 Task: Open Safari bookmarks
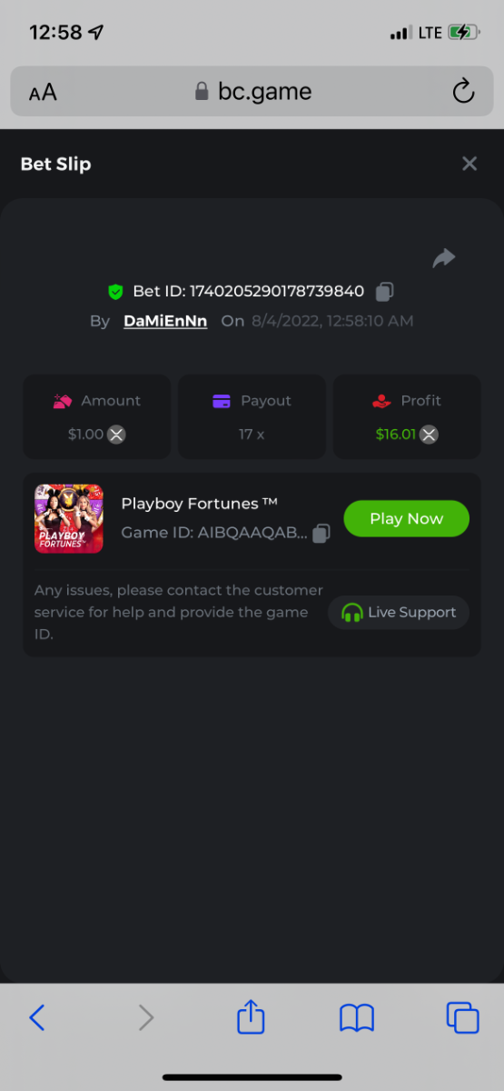point(357,1018)
